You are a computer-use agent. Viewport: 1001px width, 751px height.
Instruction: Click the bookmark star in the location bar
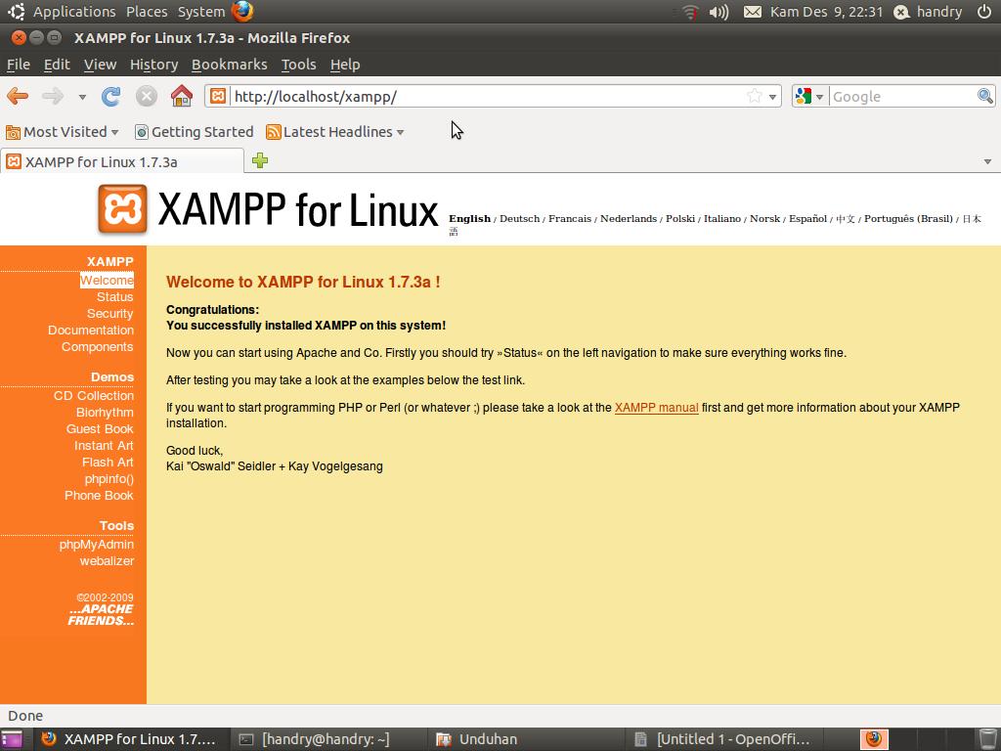pos(756,96)
